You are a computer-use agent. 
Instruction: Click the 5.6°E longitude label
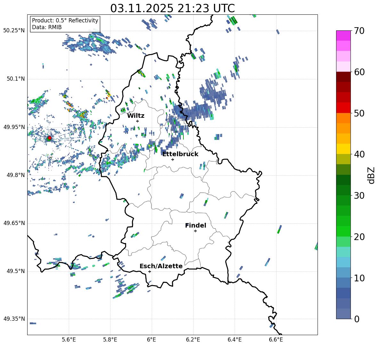tap(69, 340)
